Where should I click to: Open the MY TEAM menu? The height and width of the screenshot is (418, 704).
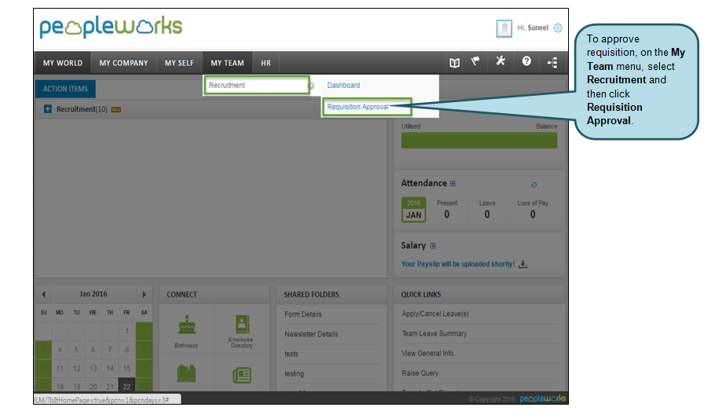pos(227,63)
